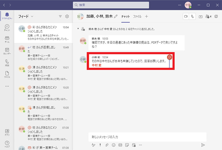Attach a file with the paperclip
Screen dimensions: 222x150
coord(107,145)
